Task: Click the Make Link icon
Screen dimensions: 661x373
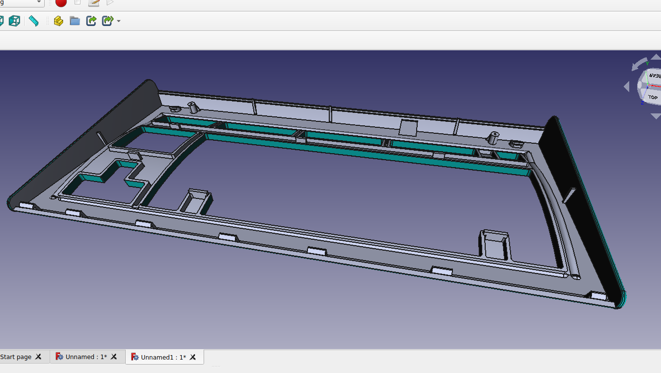Action: point(91,21)
